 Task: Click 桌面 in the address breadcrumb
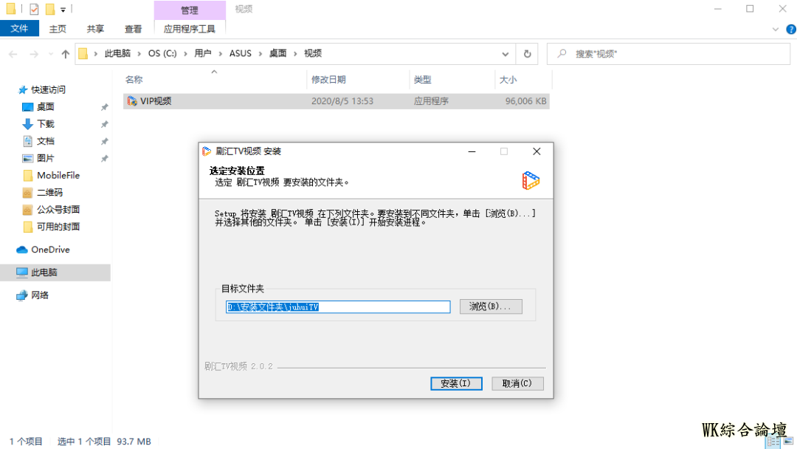277,53
